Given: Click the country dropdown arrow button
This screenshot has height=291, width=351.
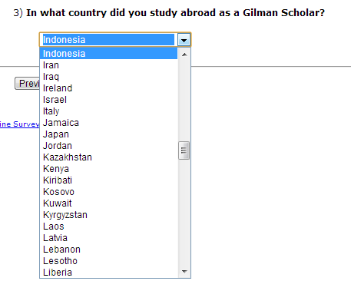Looking at the screenshot, I should coord(184,40).
